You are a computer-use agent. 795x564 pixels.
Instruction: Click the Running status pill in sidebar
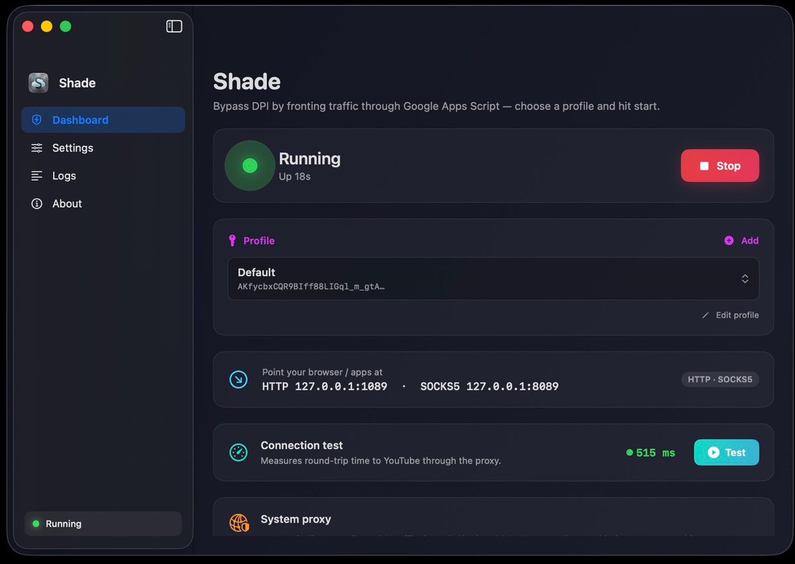[x=103, y=524]
